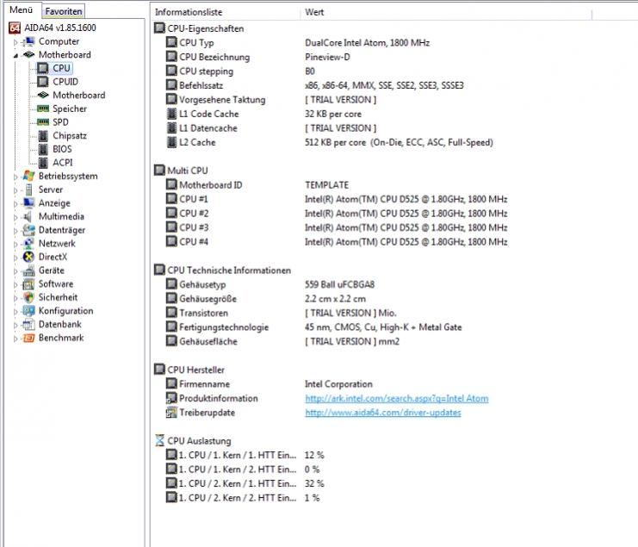
Task: Expand the Anzeige tree node
Action: coord(15,203)
